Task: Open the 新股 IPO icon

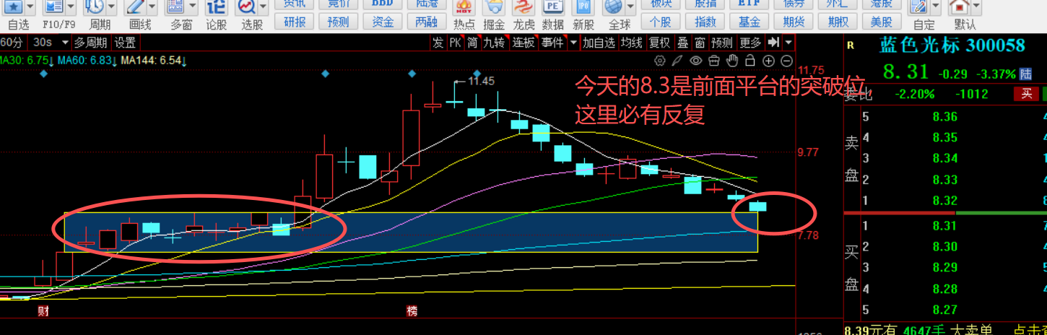Action: [x=583, y=6]
